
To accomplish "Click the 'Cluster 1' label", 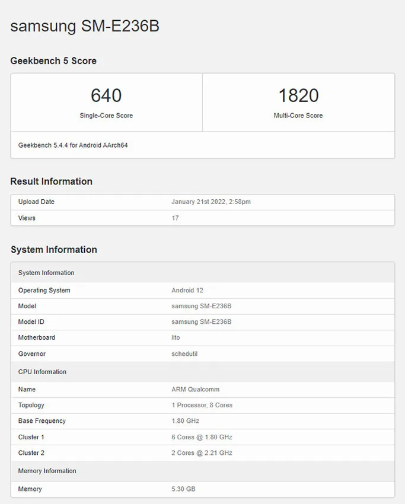I will pos(31,437).
